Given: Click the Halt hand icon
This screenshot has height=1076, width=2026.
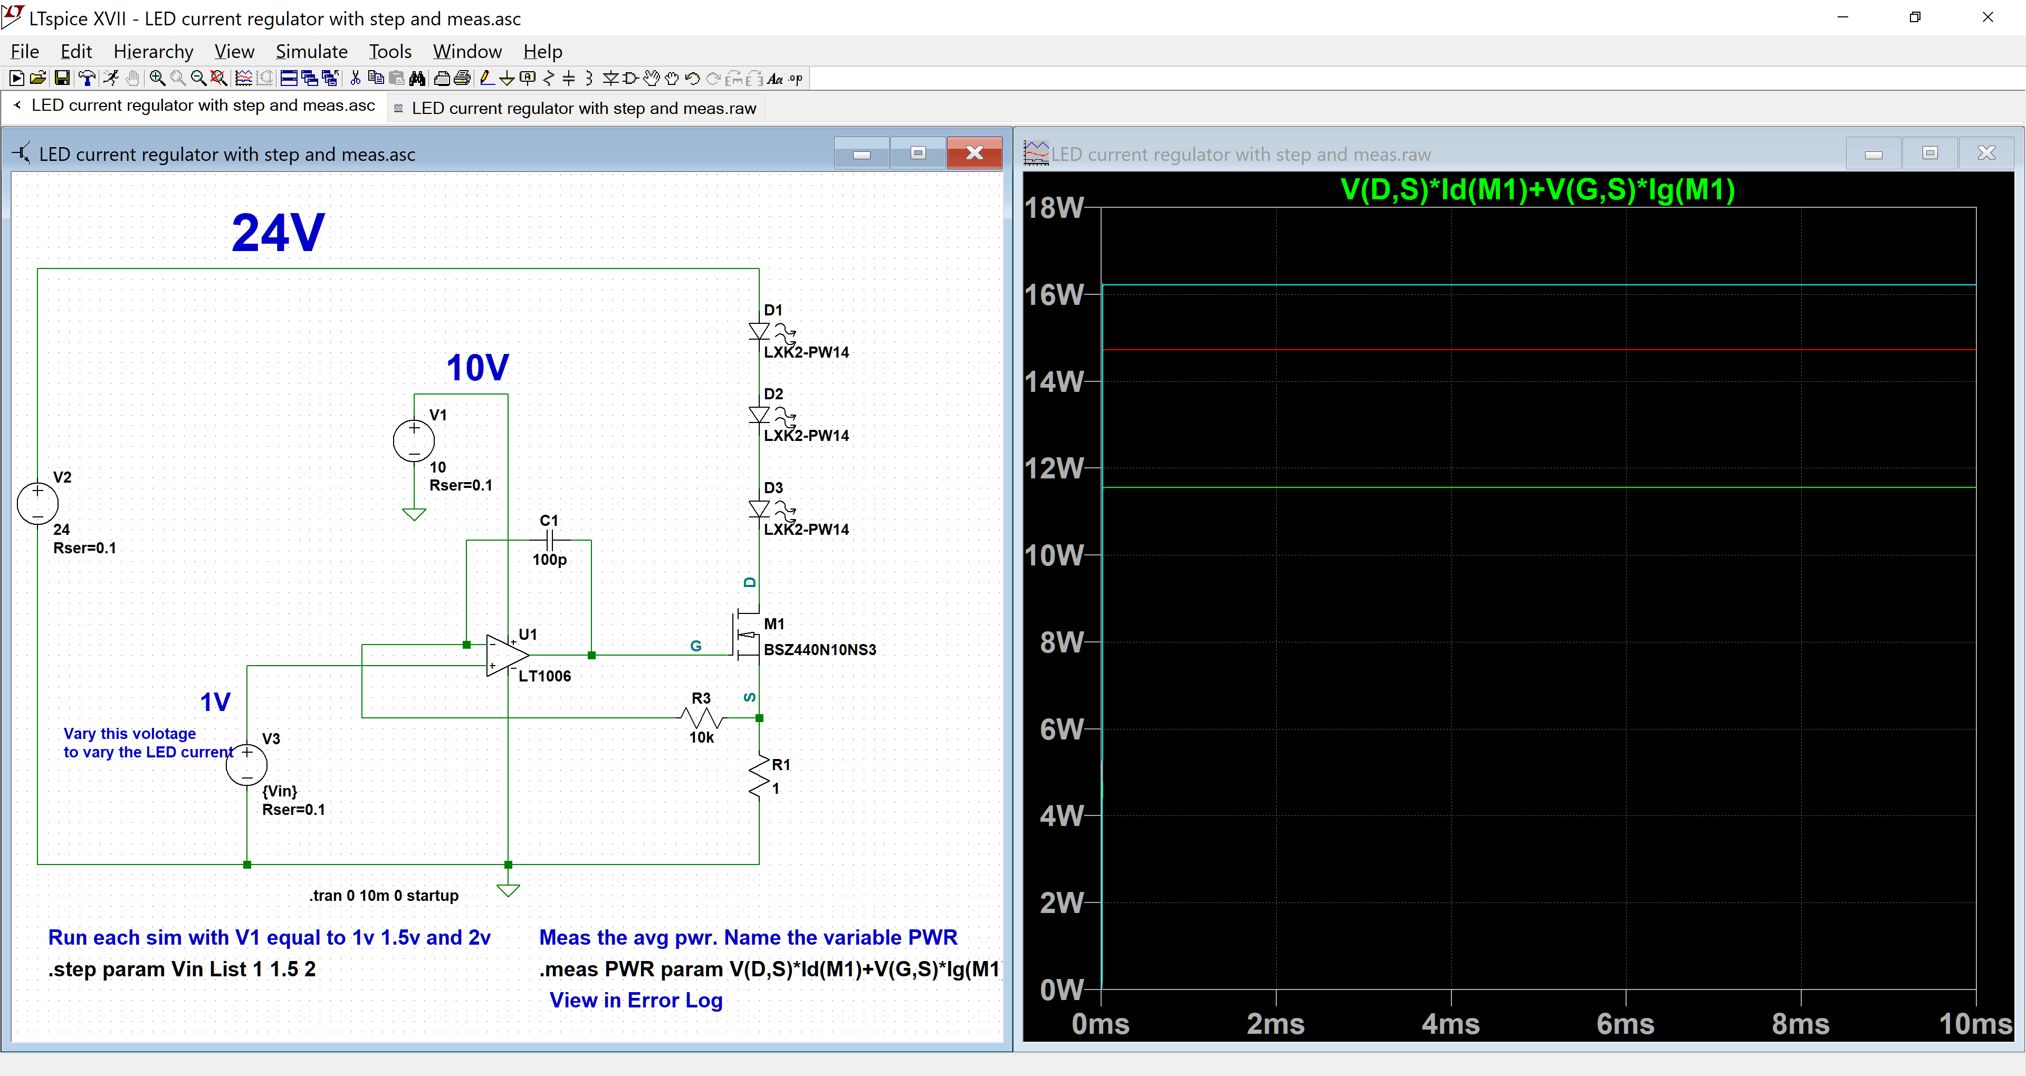Looking at the screenshot, I should pos(133,79).
